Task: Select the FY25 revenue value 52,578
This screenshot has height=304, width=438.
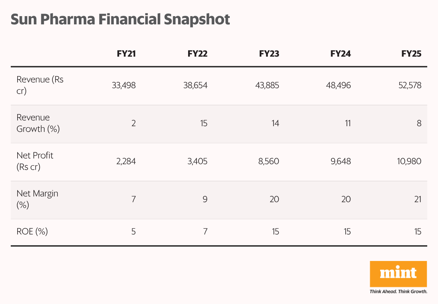Action: click(409, 85)
